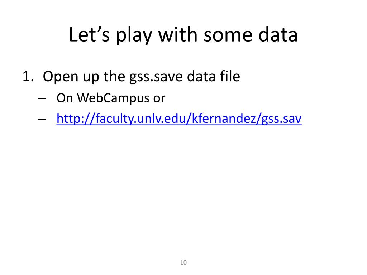Image resolution: width=367 pixels, height=275 pixels.
Task: Click the slide number 10 at the bottom
Action: 183,262
